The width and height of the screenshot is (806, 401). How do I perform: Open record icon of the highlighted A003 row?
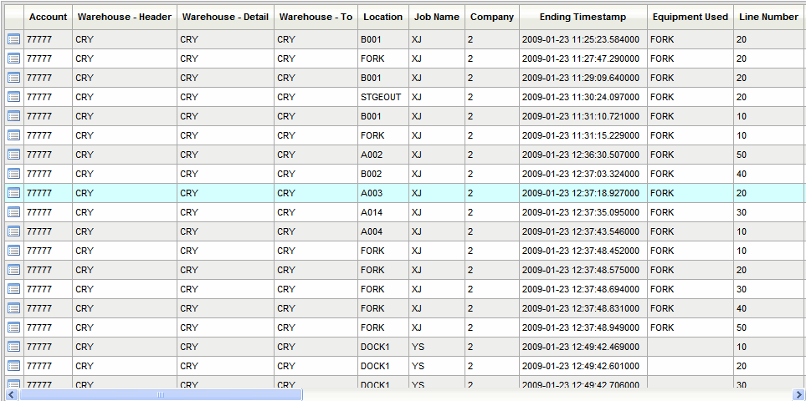(13, 193)
